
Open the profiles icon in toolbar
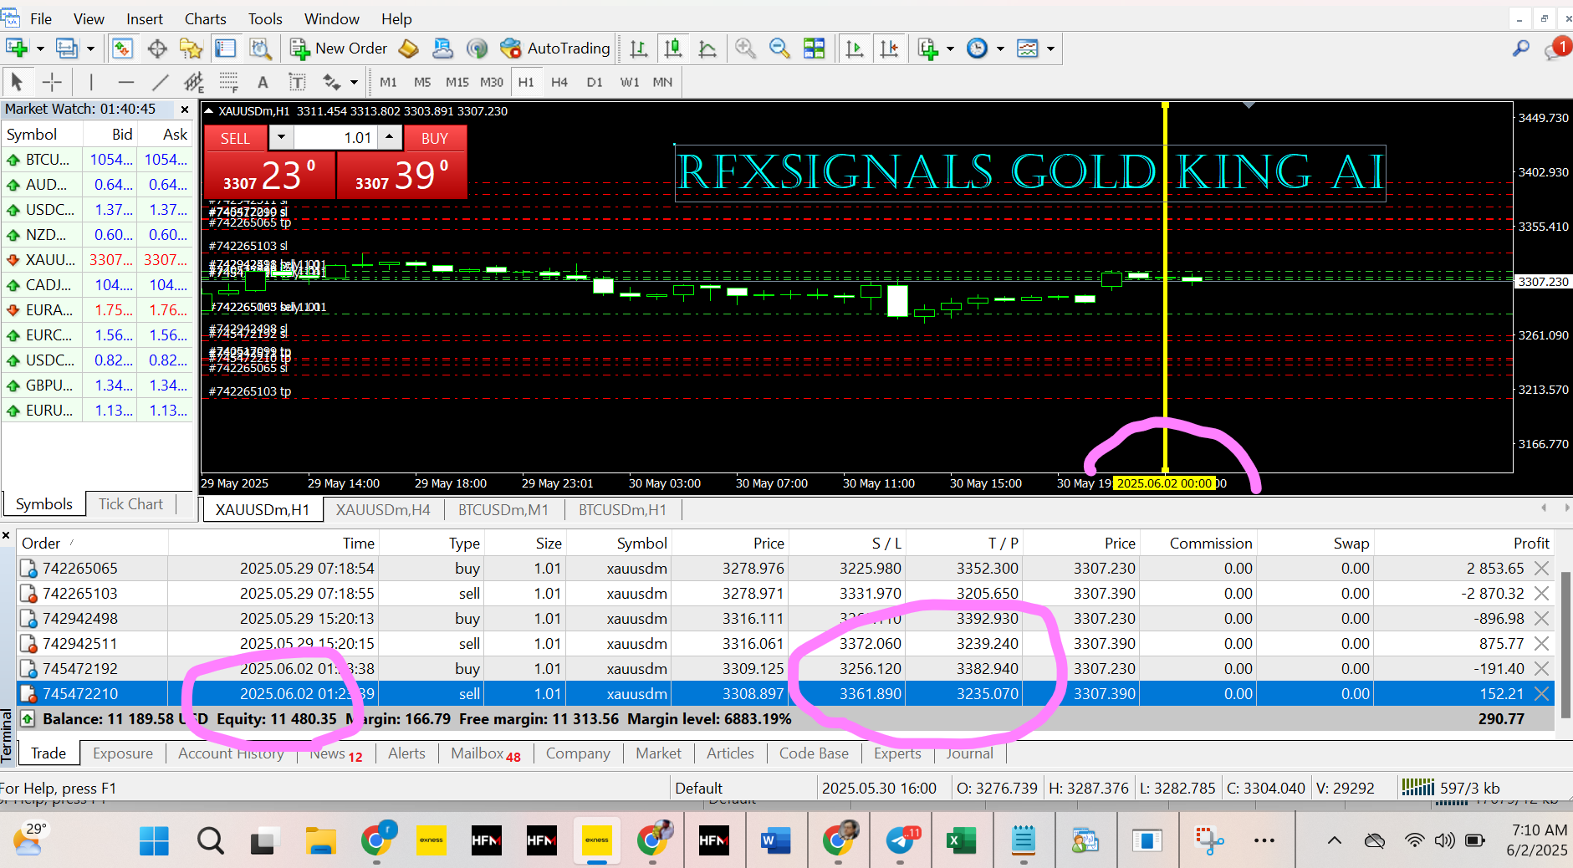(67, 49)
